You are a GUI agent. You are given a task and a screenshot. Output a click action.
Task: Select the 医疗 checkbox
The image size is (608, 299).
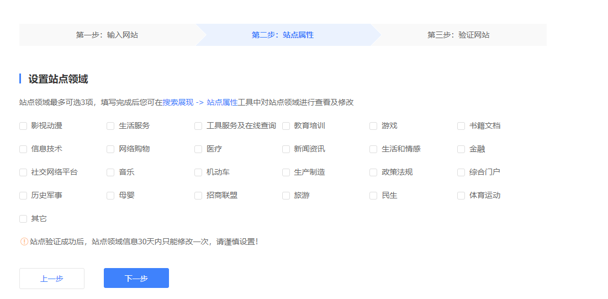pos(198,149)
